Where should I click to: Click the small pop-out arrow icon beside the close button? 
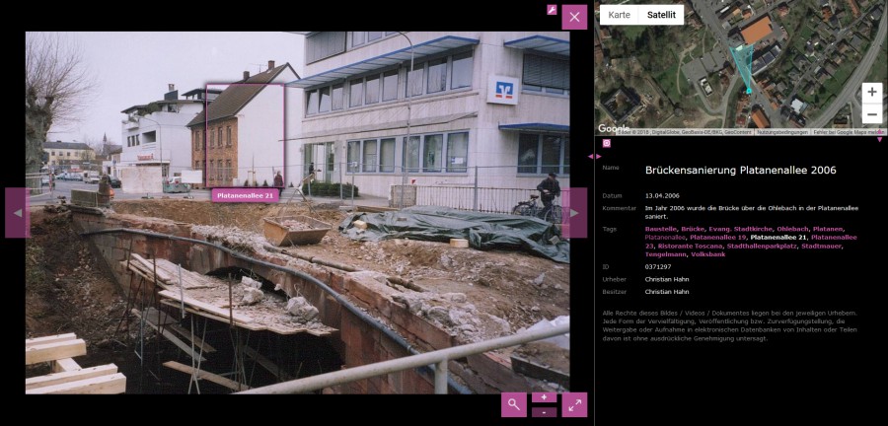click(x=553, y=10)
